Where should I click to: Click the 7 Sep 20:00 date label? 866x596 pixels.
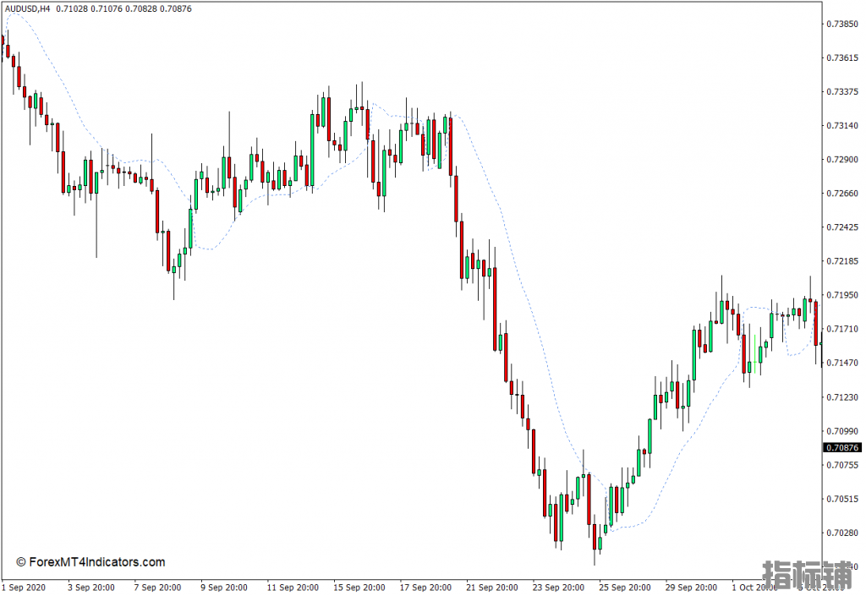[x=157, y=588]
